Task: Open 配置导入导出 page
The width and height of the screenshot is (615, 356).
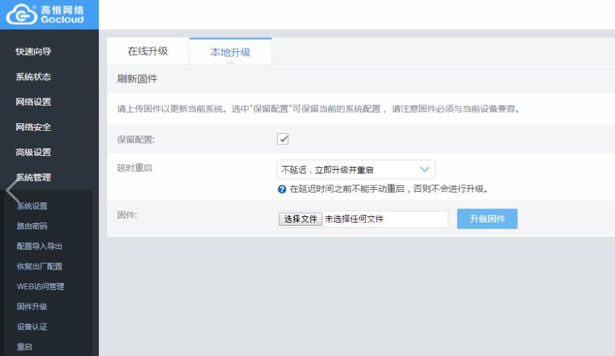Action: pyautogui.click(x=40, y=246)
